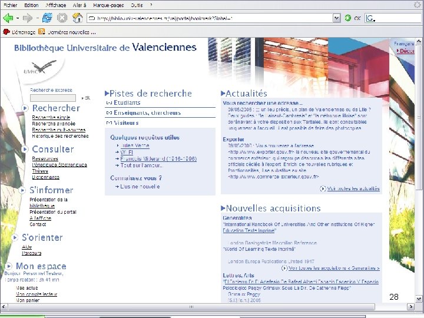424x318 pixels.
Task: Click the Stop loading icon
Action: 62,18
